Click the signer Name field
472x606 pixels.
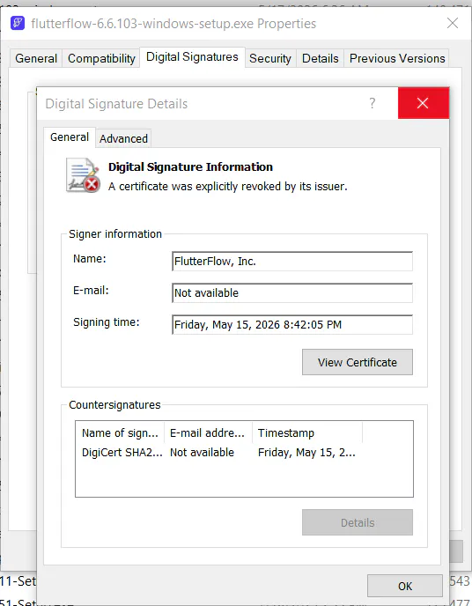pyautogui.click(x=292, y=262)
